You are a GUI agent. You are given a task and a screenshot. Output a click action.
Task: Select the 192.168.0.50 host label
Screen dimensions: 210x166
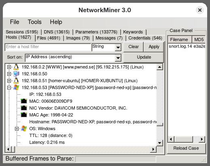pos(34,74)
